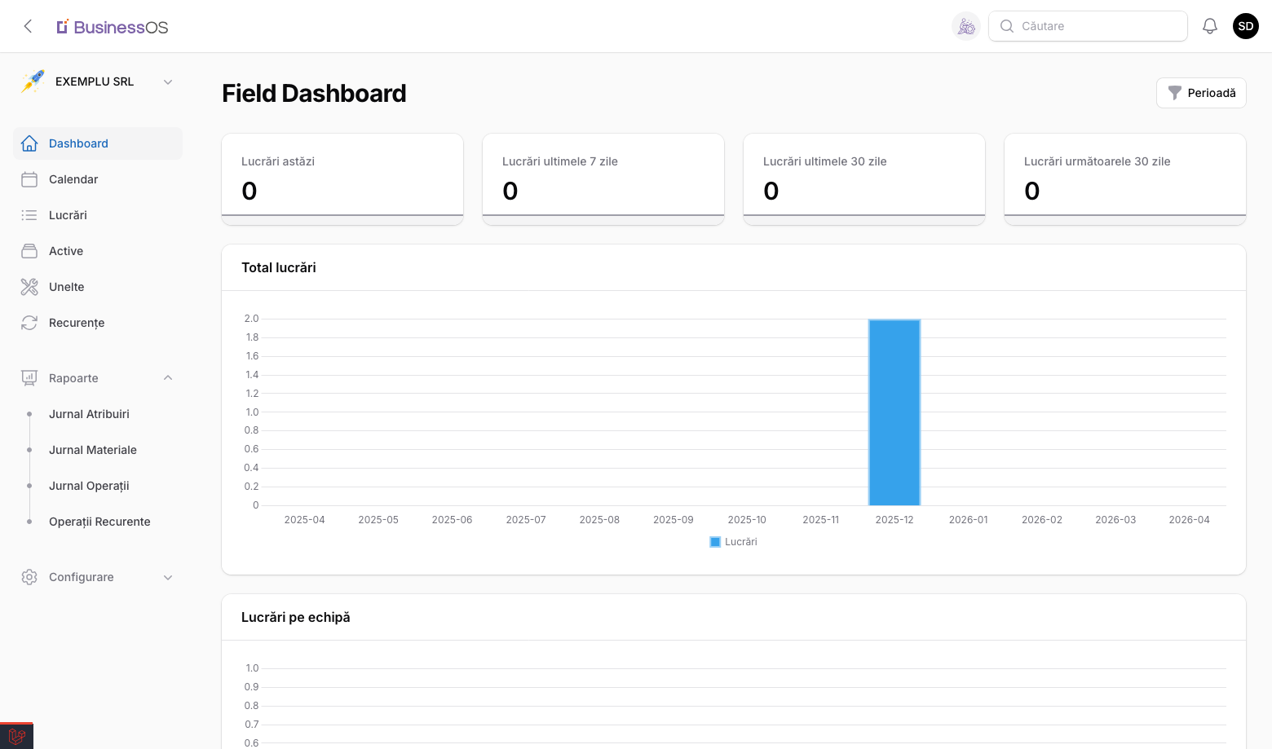Screen dimensions: 1272x749
Task: Click the Recurențe refresh icon
Action: pyautogui.click(x=29, y=323)
